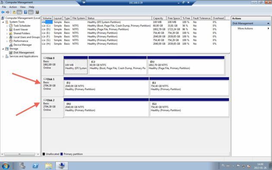
Task: Expand the Event Viewer node
Action: pos(7,30)
